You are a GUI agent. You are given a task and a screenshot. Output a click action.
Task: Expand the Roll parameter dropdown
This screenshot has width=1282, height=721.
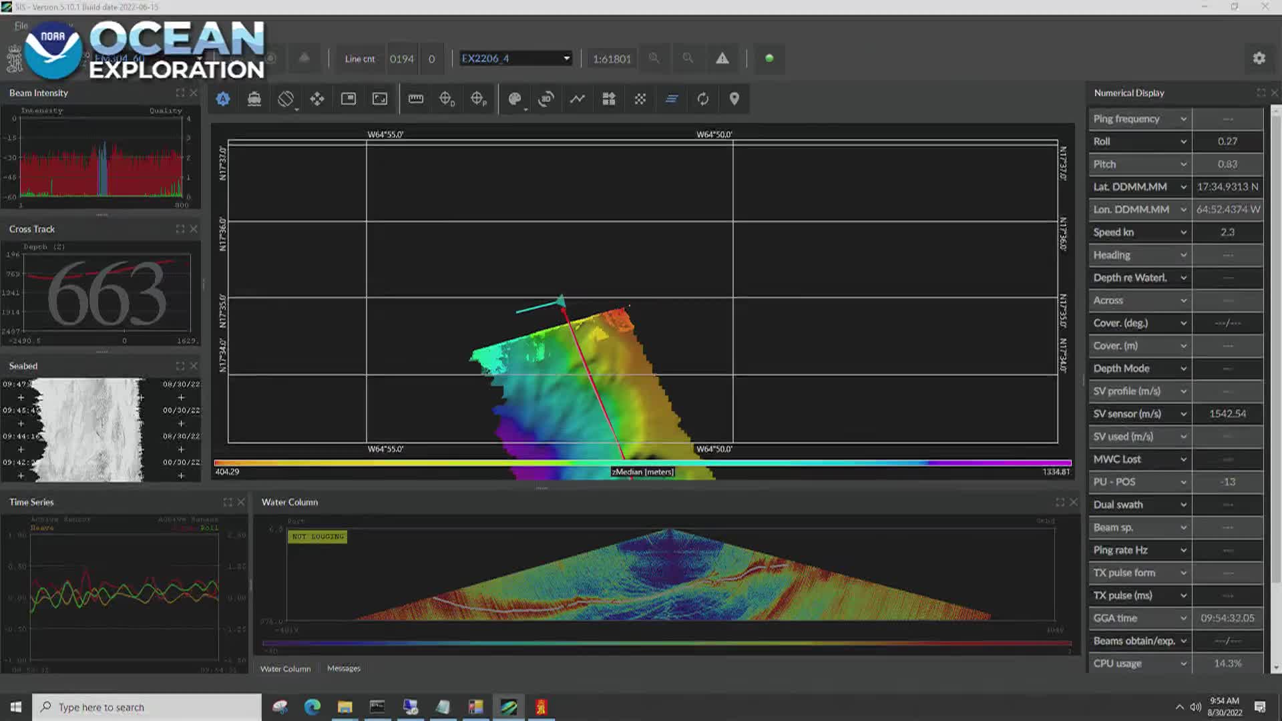click(1183, 142)
